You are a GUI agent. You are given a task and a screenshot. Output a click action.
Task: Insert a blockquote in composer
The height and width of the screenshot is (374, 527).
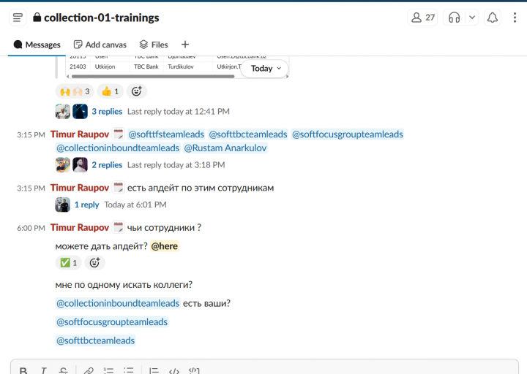[154, 370]
